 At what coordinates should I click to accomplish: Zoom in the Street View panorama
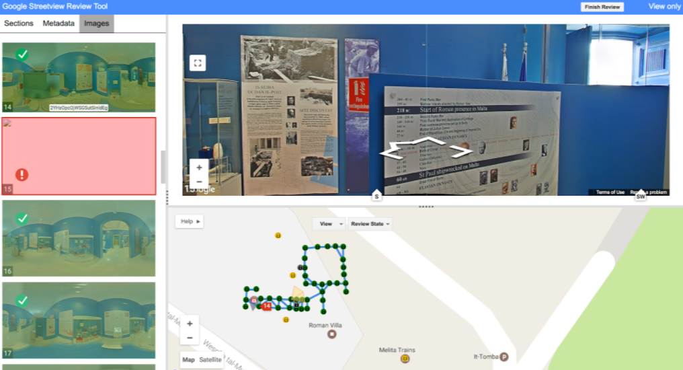pos(199,168)
